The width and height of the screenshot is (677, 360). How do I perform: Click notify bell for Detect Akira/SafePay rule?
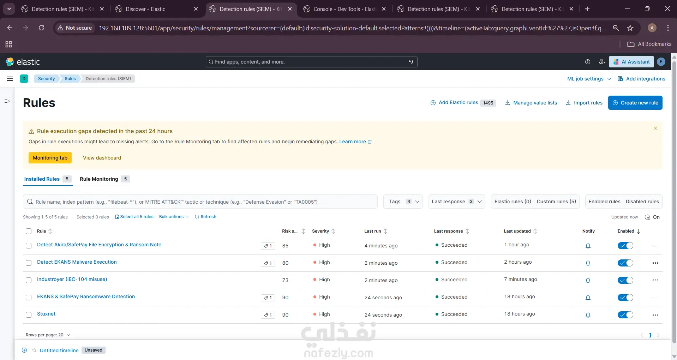pos(588,246)
